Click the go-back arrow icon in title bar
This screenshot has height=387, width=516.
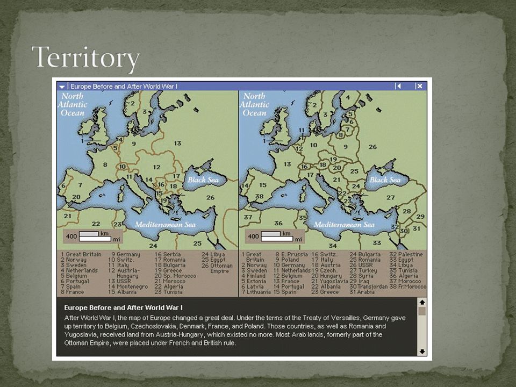[398, 86]
